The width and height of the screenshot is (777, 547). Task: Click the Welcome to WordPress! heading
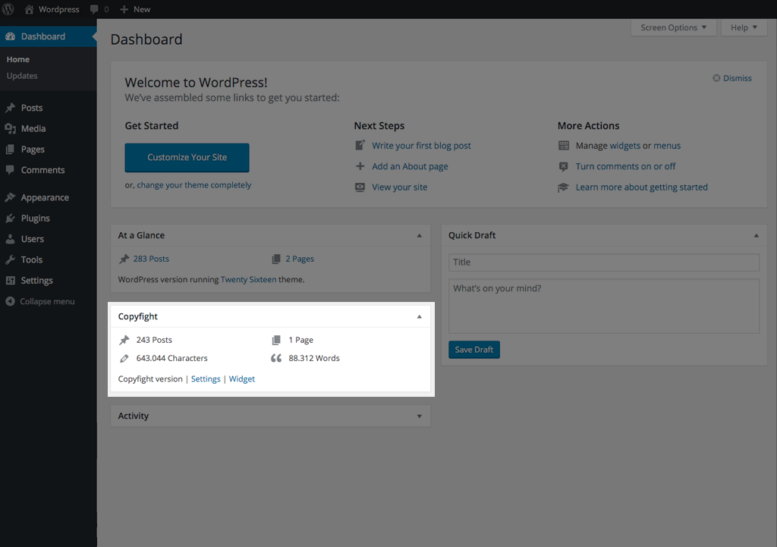[x=196, y=82]
